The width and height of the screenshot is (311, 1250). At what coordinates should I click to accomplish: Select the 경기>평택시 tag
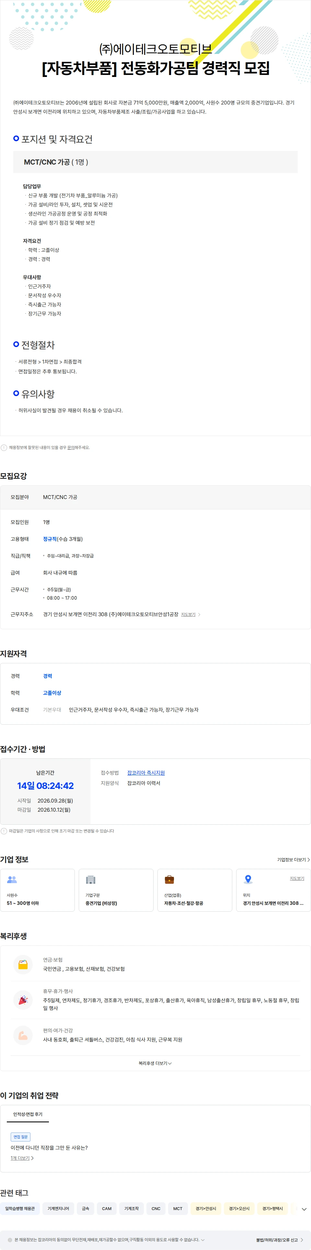(x=273, y=1208)
